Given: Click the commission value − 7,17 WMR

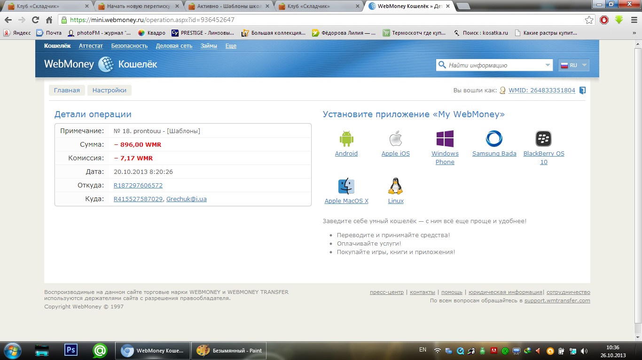Looking at the screenshot, I should click(133, 158).
